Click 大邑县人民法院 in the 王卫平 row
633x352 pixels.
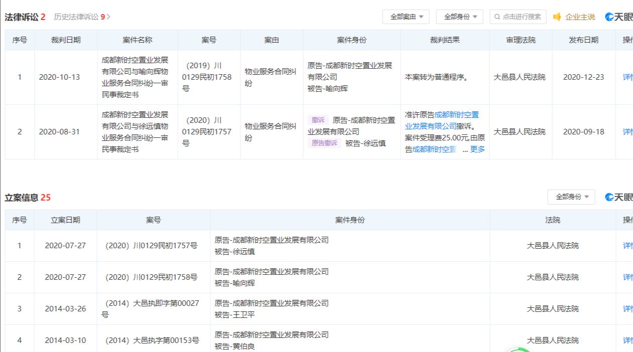pos(553,309)
